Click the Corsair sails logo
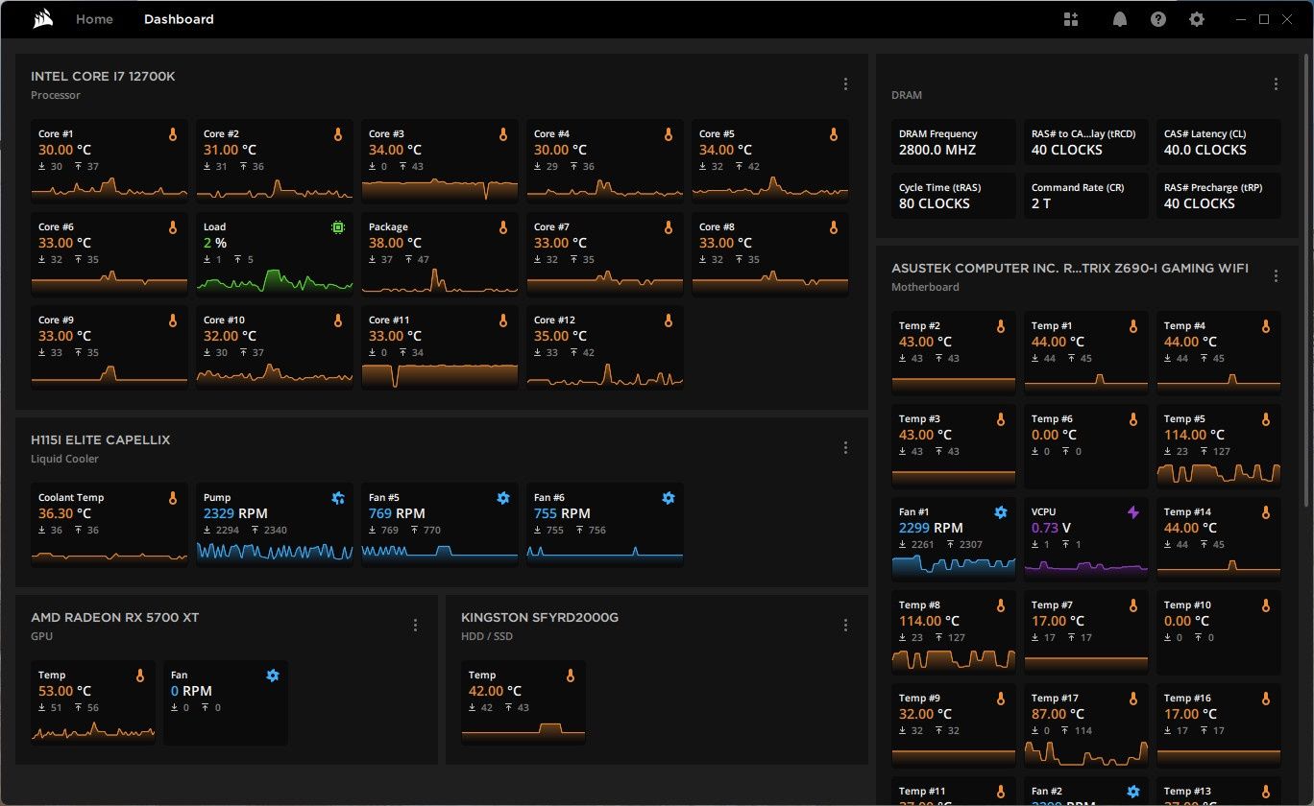Screen dimensions: 1314x806 click(x=42, y=19)
